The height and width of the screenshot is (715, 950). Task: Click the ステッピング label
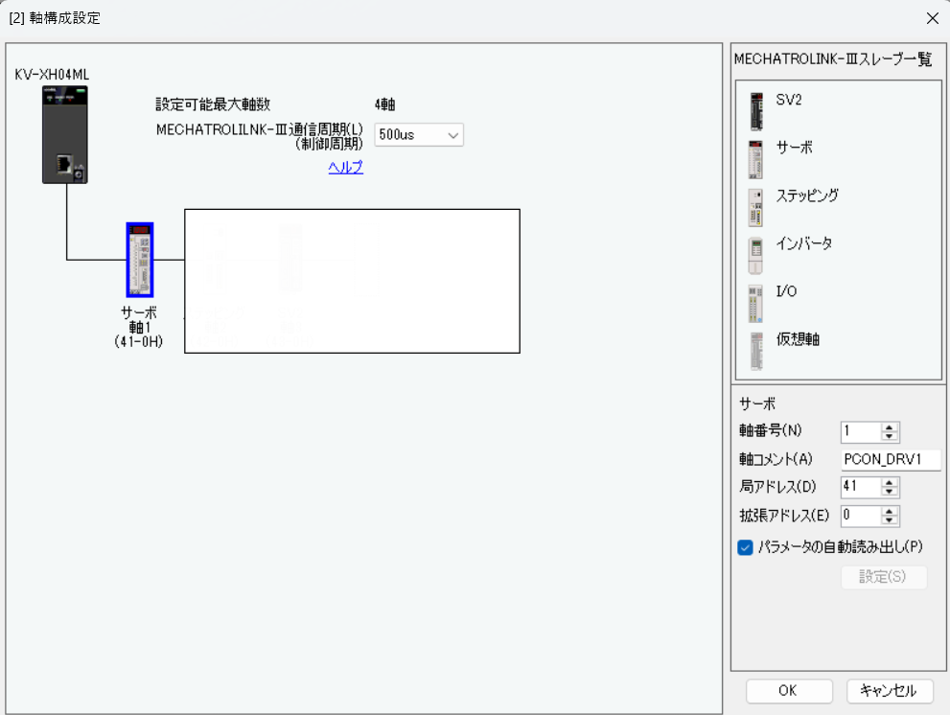pos(807,196)
